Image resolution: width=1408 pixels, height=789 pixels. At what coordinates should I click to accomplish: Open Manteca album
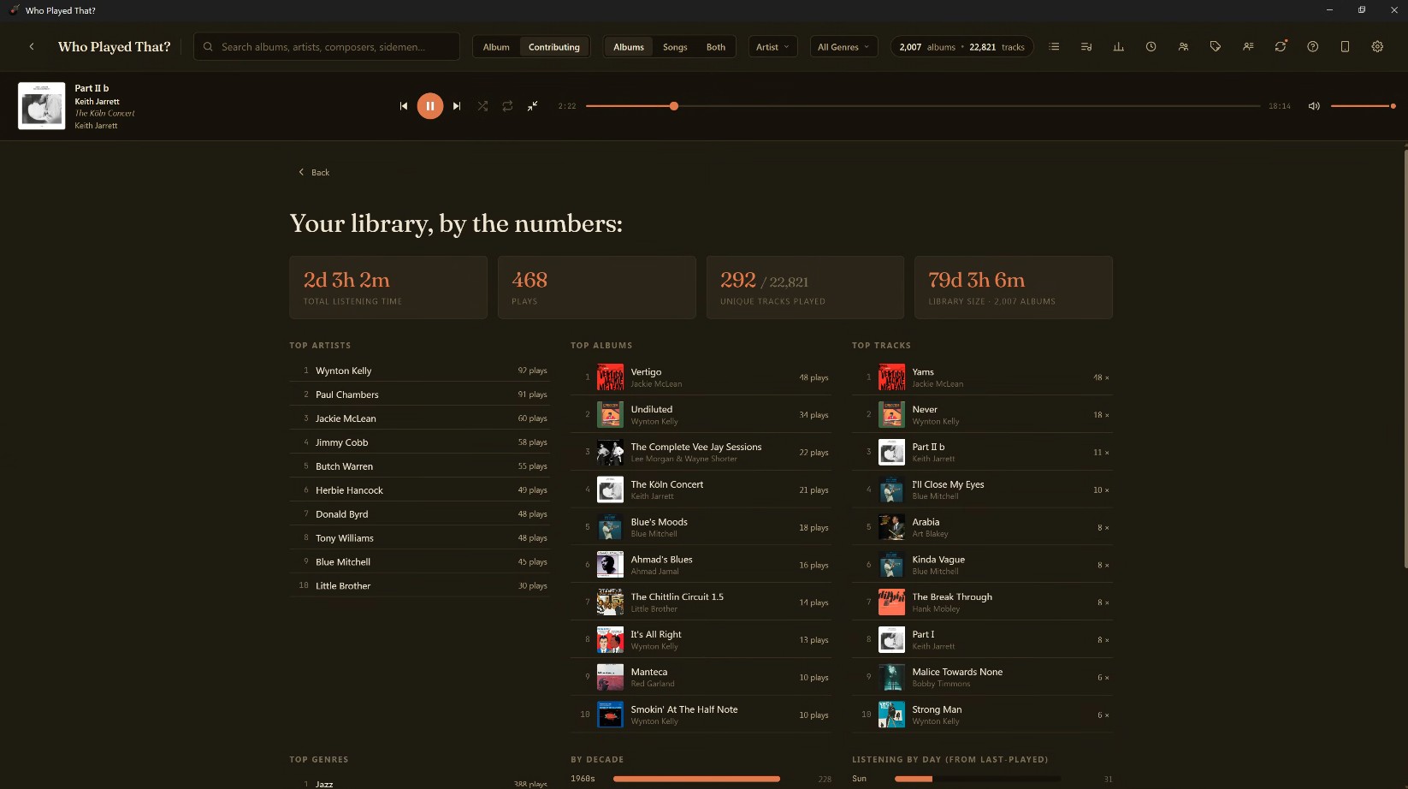tap(701, 678)
